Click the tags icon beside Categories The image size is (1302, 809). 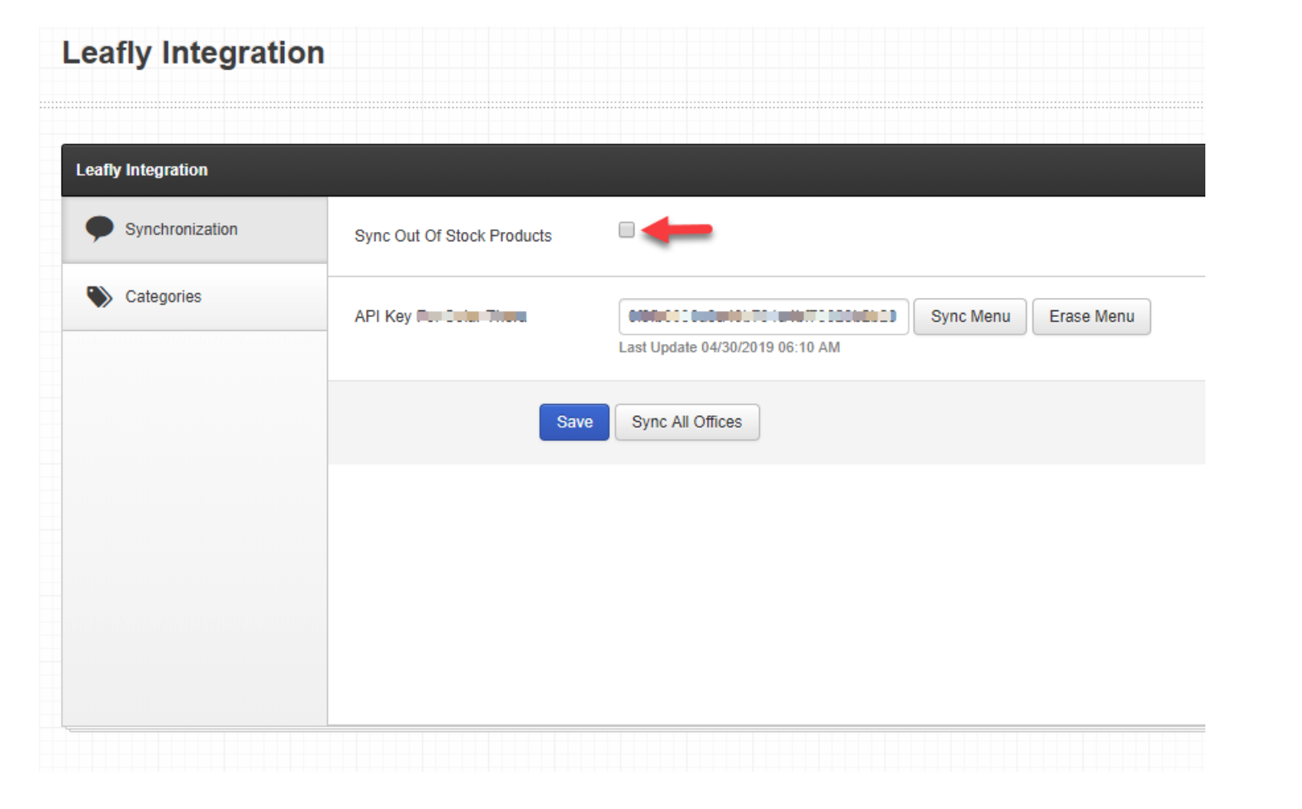tap(99, 296)
